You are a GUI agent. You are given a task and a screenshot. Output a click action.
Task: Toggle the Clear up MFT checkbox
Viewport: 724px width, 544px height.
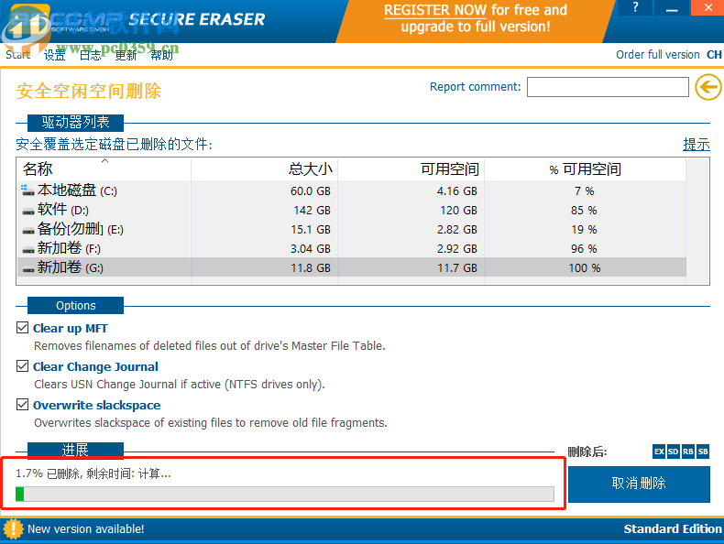(22, 328)
